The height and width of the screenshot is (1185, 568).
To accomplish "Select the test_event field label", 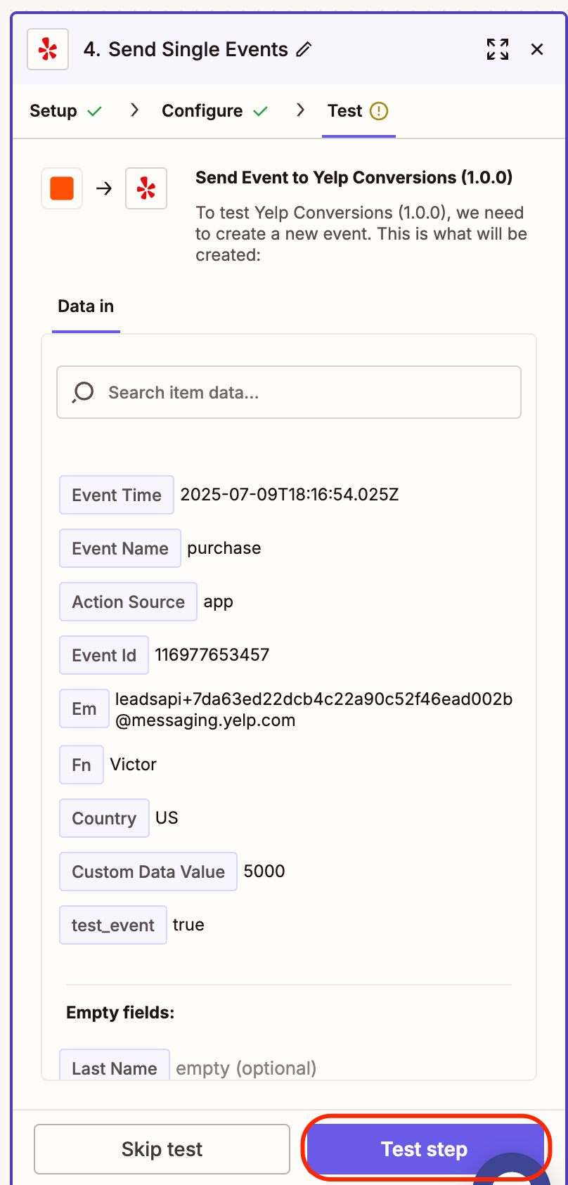I will [x=113, y=925].
